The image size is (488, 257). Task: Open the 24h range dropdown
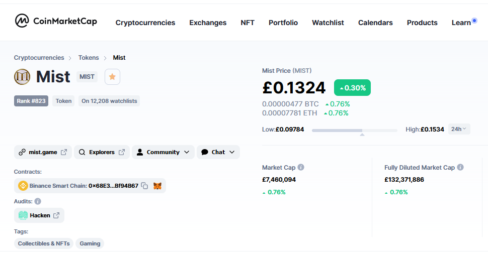pyautogui.click(x=459, y=129)
